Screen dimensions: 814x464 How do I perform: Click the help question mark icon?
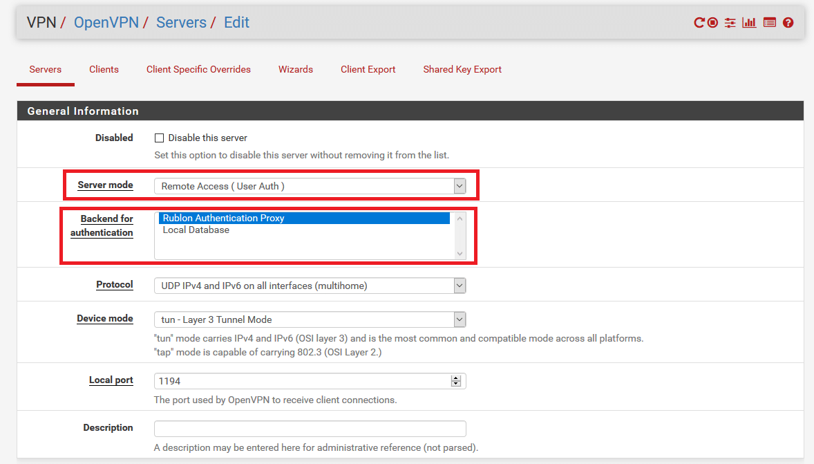click(788, 23)
